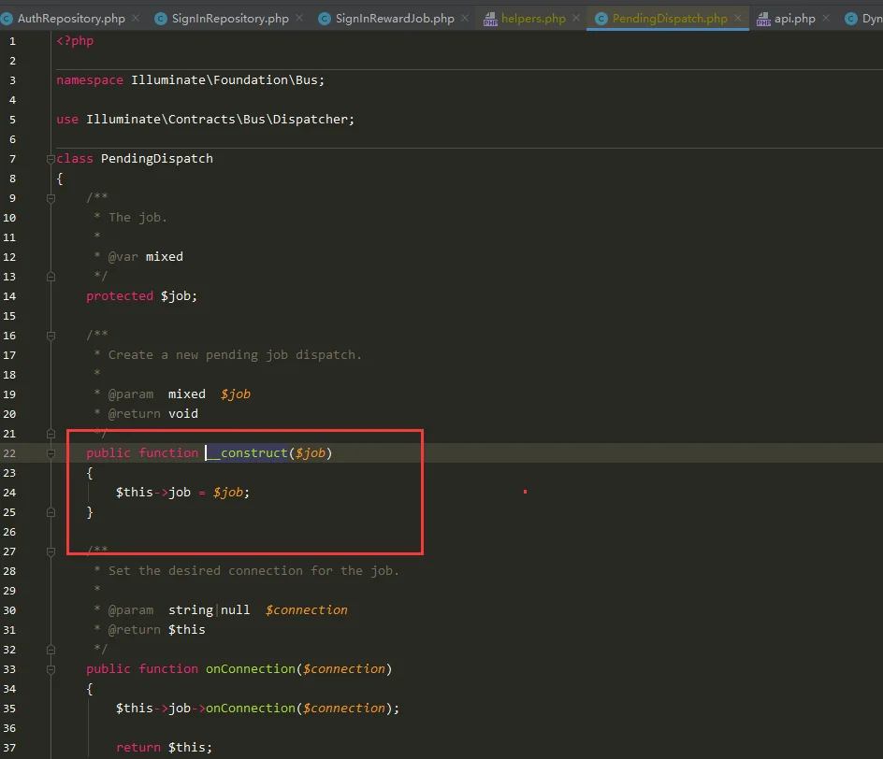Close the AuthRepository.php tab
This screenshot has width=883, height=759.
click(135, 19)
